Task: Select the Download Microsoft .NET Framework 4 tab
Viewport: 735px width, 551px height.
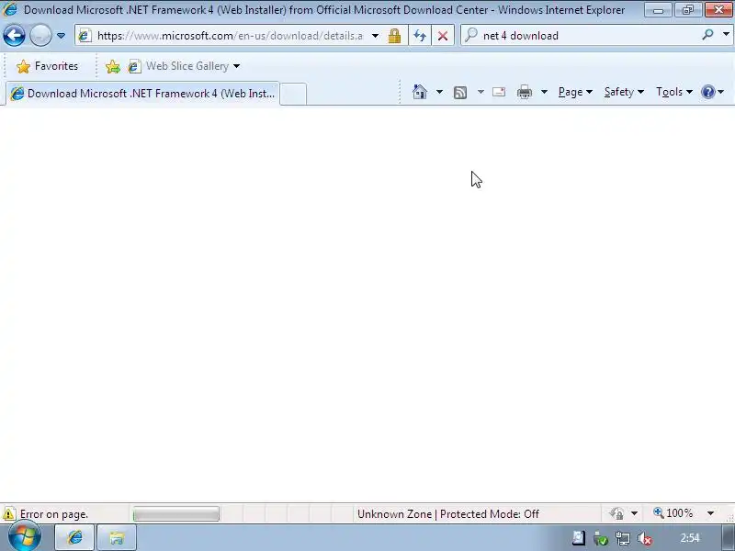Action: coord(143,94)
